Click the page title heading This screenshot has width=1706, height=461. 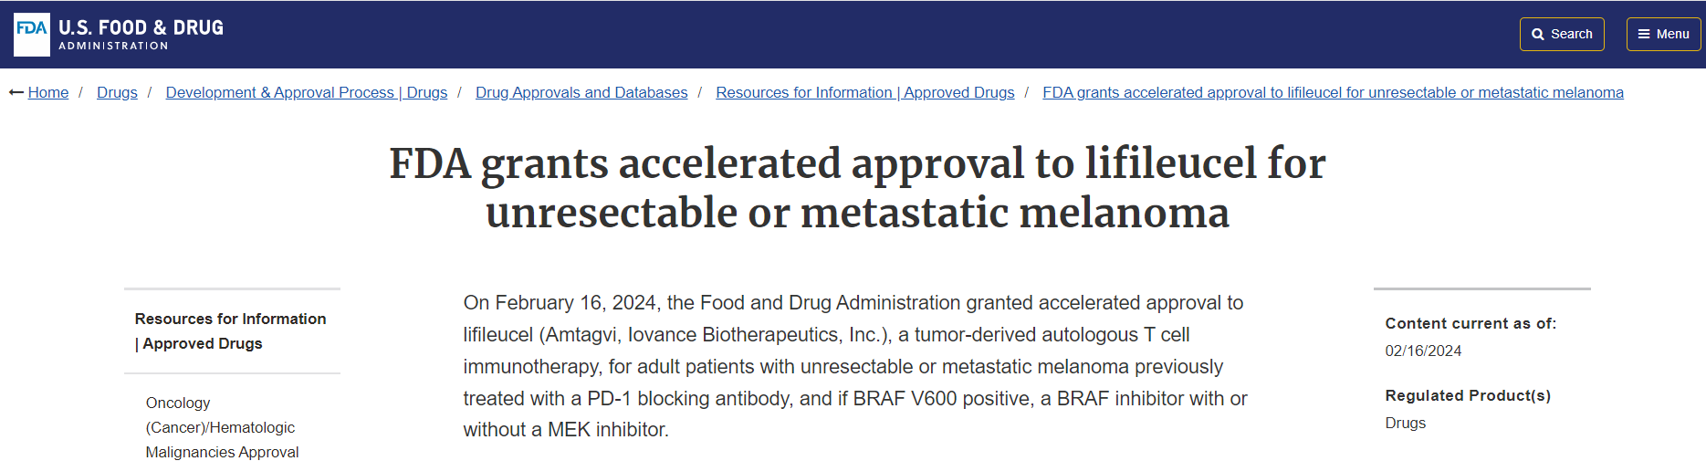857,188
